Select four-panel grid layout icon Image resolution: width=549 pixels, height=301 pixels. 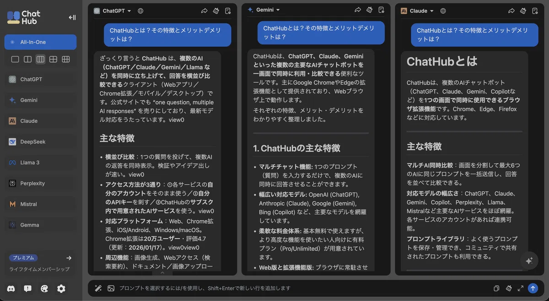click(53, 60)
